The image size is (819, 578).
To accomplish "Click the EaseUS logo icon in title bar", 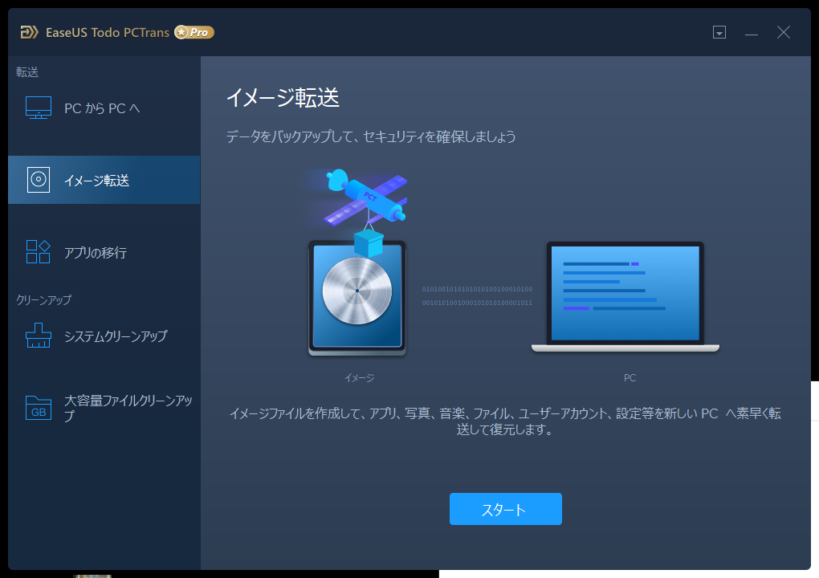I will (x=29, y=32).
